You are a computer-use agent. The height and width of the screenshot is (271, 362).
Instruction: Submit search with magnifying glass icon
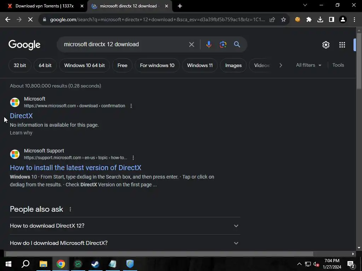tap(237, 44)
